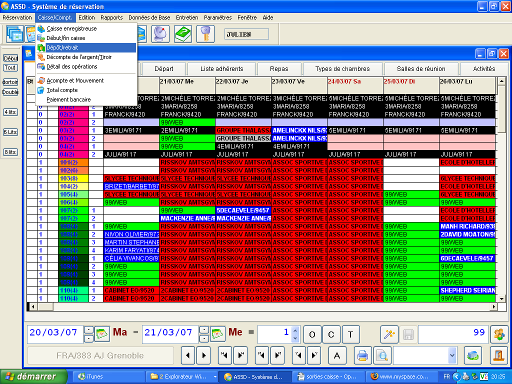Switch to the Repas tab

pyautogui.click(x=279, y=69)
